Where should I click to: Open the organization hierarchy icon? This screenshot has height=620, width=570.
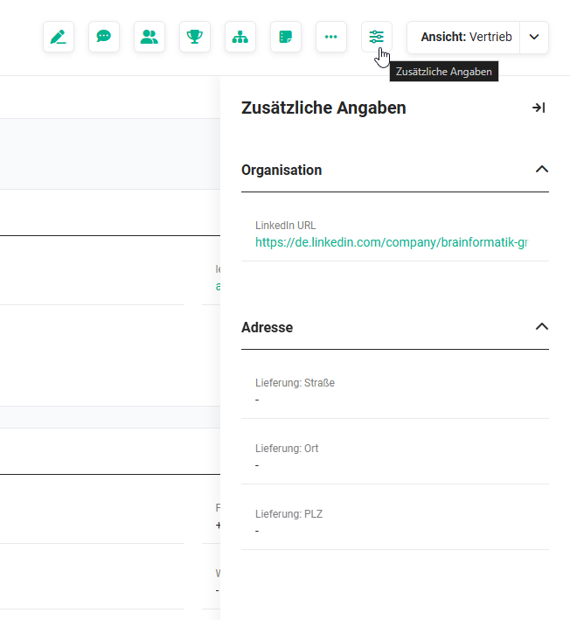click(x=240, y=37)
